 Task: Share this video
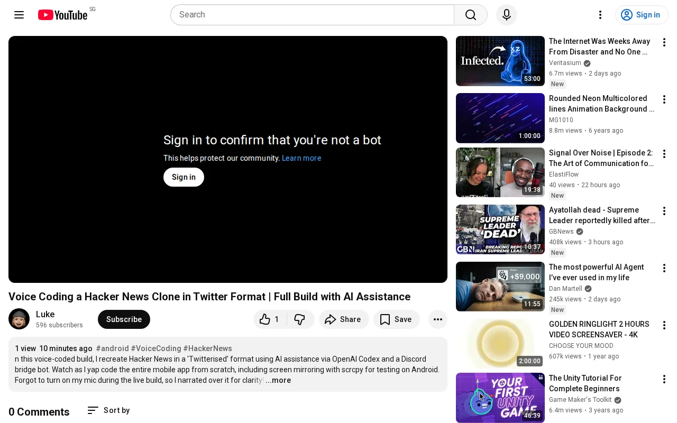pyautogui.click(x=344, y=319)
